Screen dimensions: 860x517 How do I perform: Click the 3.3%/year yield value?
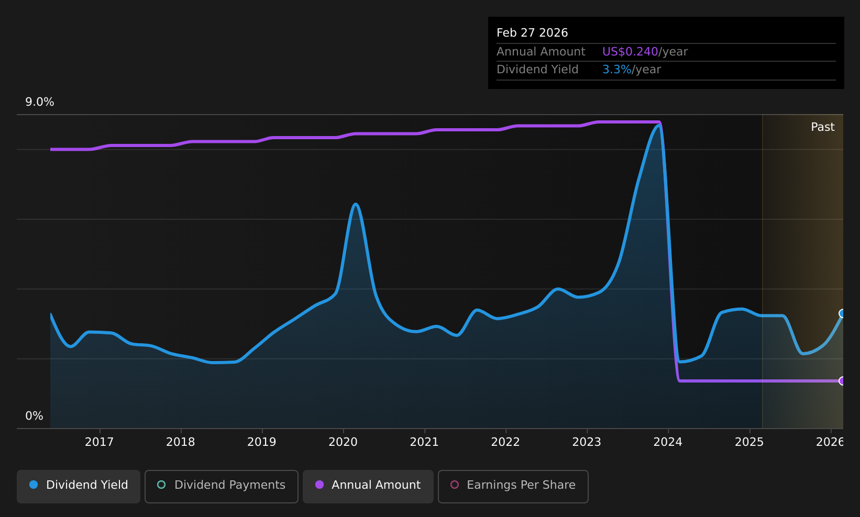pyautogui.click(x=632, y=70)
